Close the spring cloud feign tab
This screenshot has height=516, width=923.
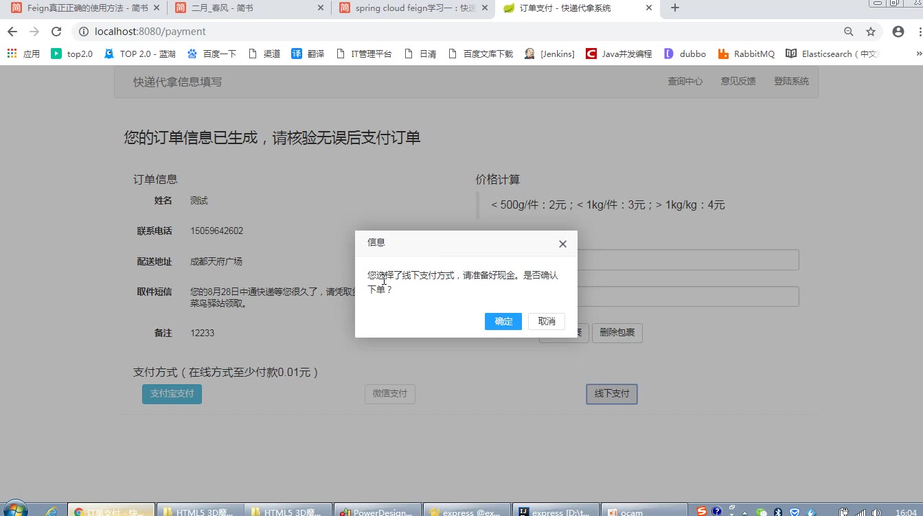(x=484, y=8)
